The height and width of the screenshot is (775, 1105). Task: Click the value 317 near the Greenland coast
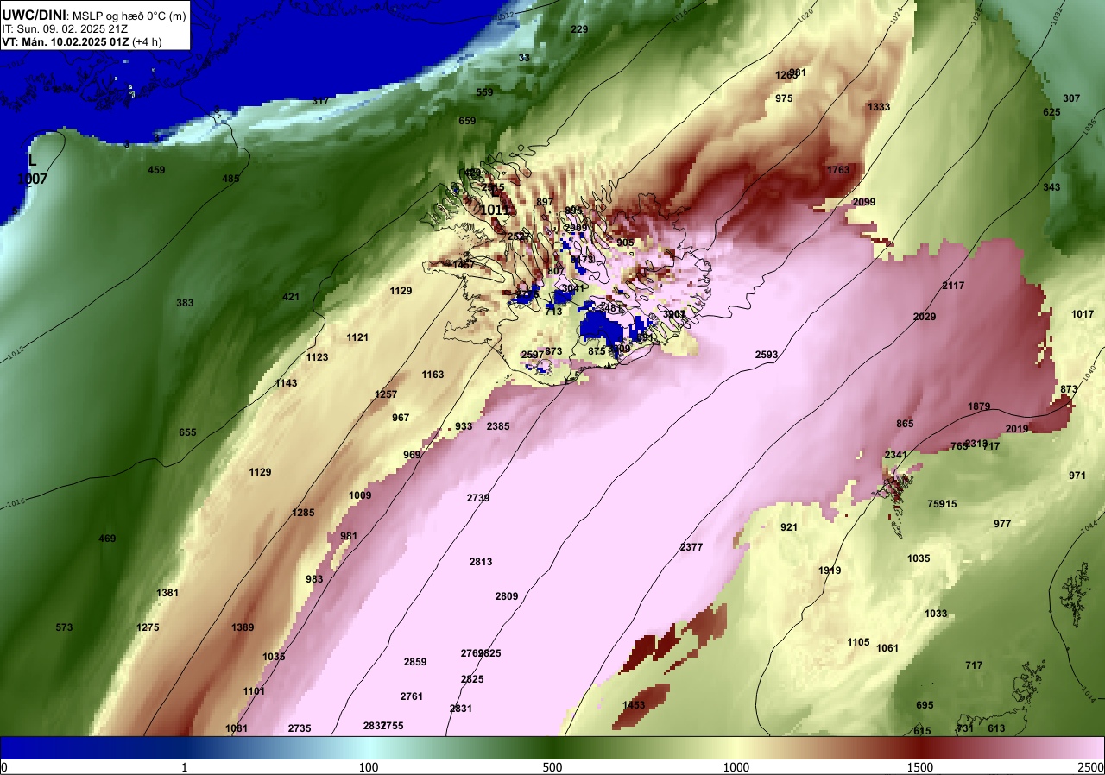pos(320,101)
